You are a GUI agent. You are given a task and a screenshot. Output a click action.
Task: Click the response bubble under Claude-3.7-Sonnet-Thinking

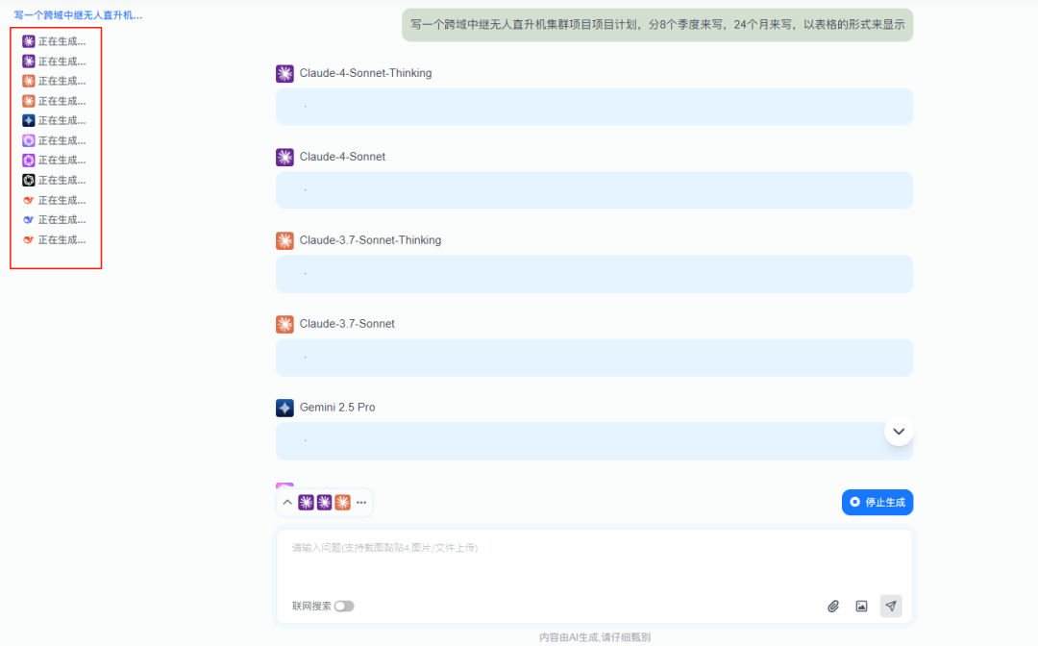click(x=595, y=274)
